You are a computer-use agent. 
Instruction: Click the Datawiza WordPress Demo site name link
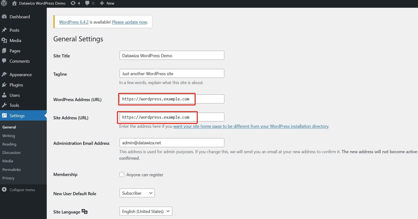(x=42, y=3)
